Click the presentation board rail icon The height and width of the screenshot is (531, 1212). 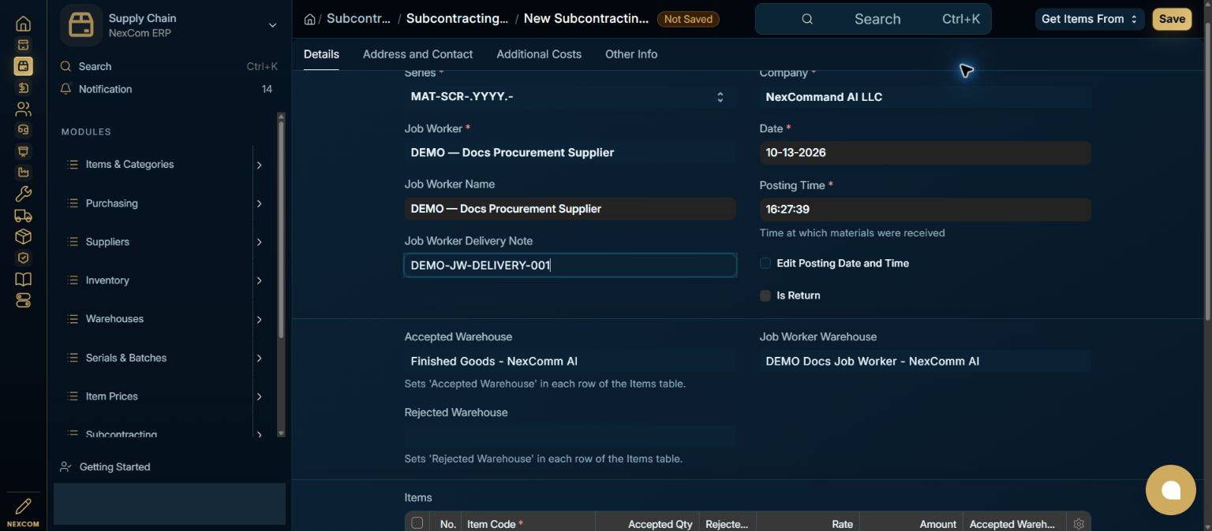coord(23,151)
